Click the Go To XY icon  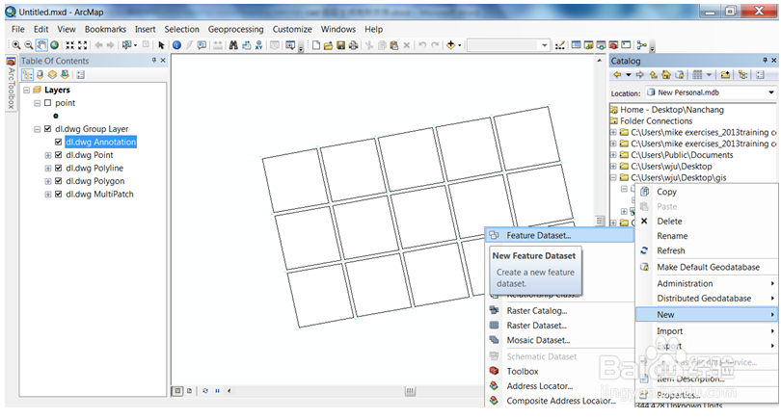[x=258, y=45]
